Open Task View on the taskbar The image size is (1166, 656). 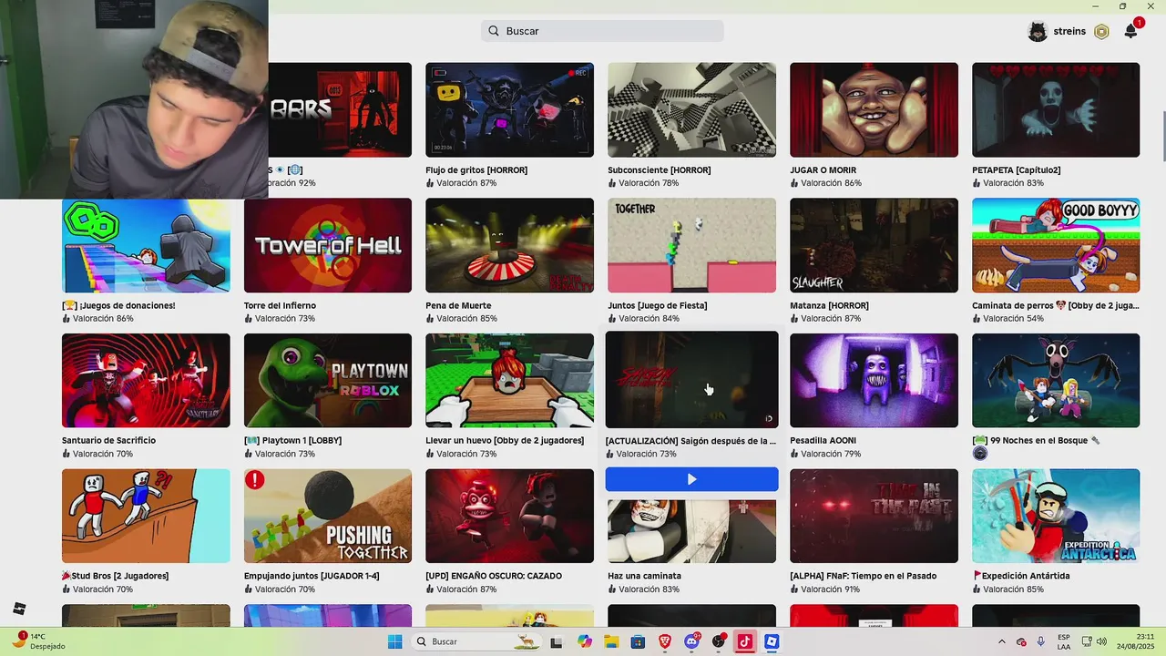point(556,641)
